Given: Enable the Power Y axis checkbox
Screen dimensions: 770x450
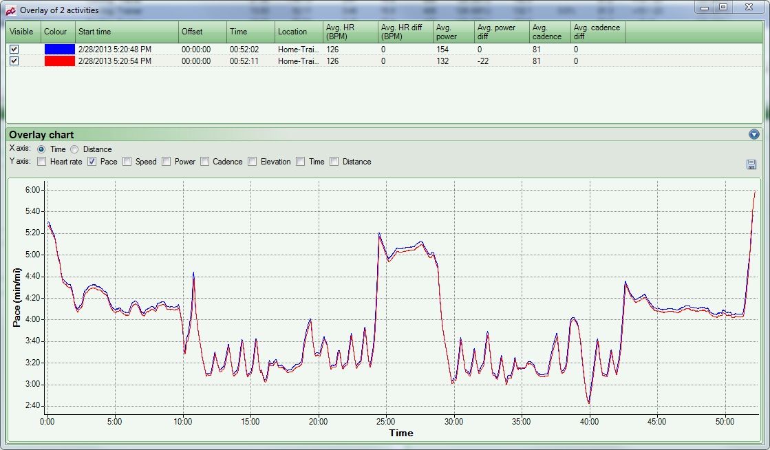Looking at the screenshot, I should tap(166, 162).
